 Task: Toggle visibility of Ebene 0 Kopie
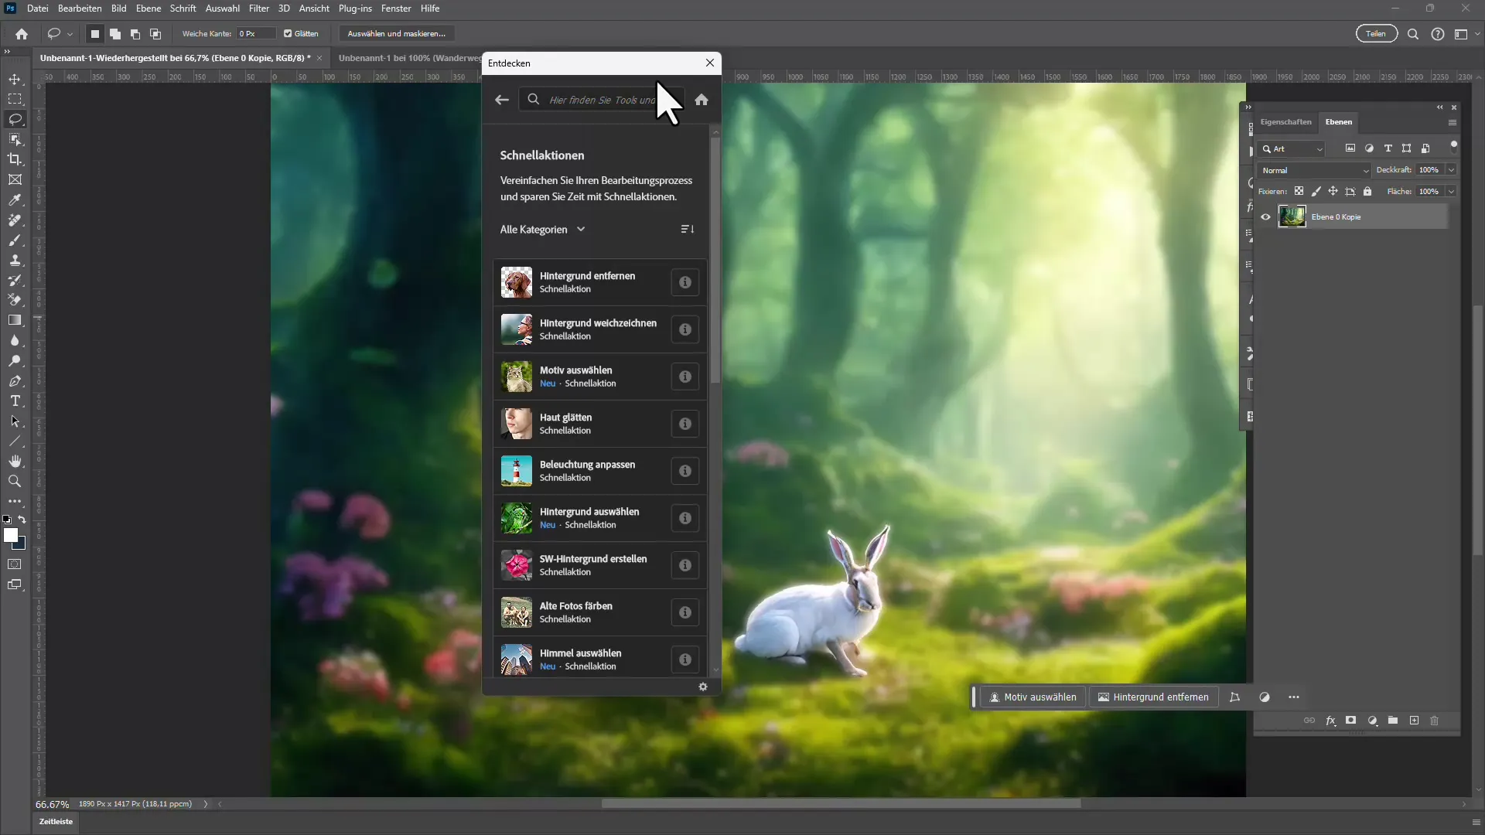point(1265,216)
